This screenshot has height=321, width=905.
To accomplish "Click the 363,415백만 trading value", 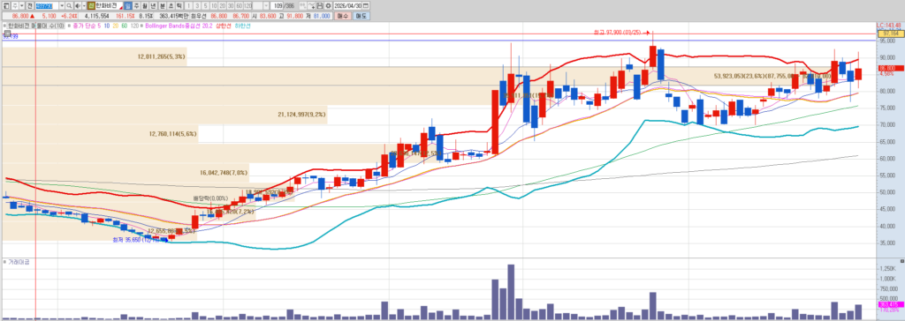I will (x=175, y=16).
